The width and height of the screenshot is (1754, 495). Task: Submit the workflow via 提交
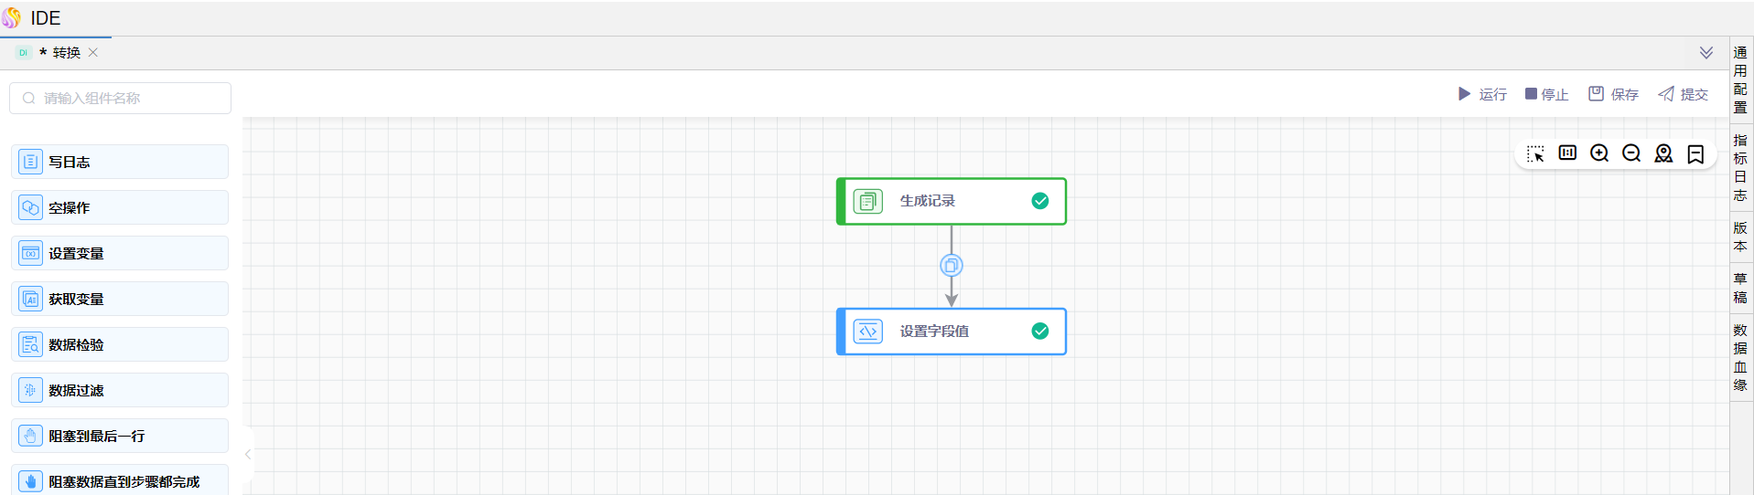click(1683, 94)
